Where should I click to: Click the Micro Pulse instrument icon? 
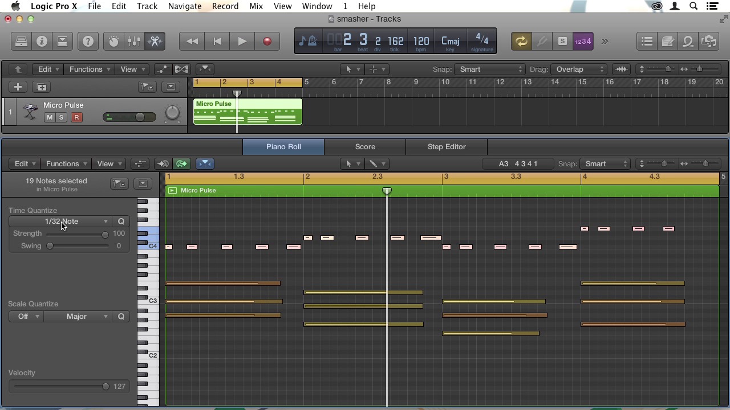30,112
